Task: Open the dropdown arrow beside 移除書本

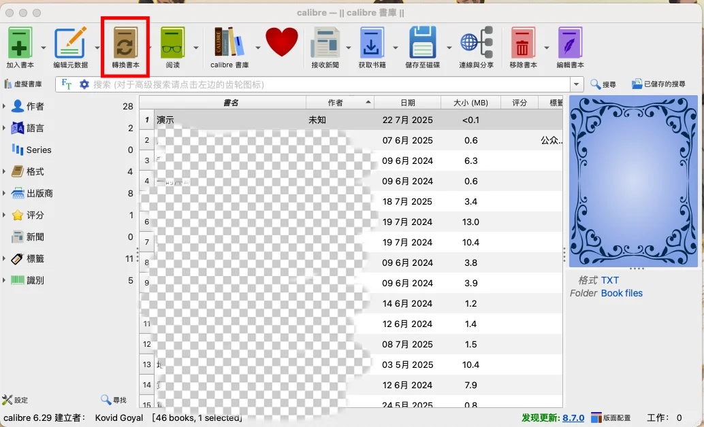Action: (x=547, y=48)
